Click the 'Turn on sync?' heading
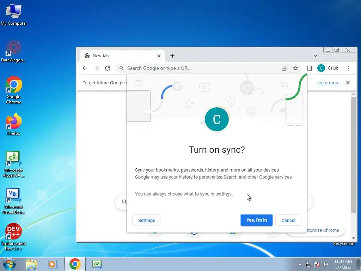Screen dimensions: 361x271 click(x=217, y=150)
